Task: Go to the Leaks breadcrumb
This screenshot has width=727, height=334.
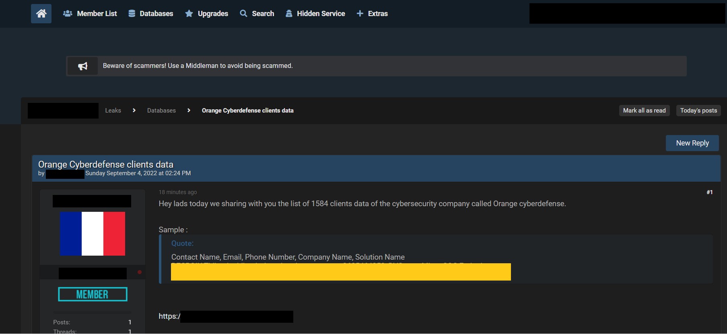Action: click(x=113, y=111)
